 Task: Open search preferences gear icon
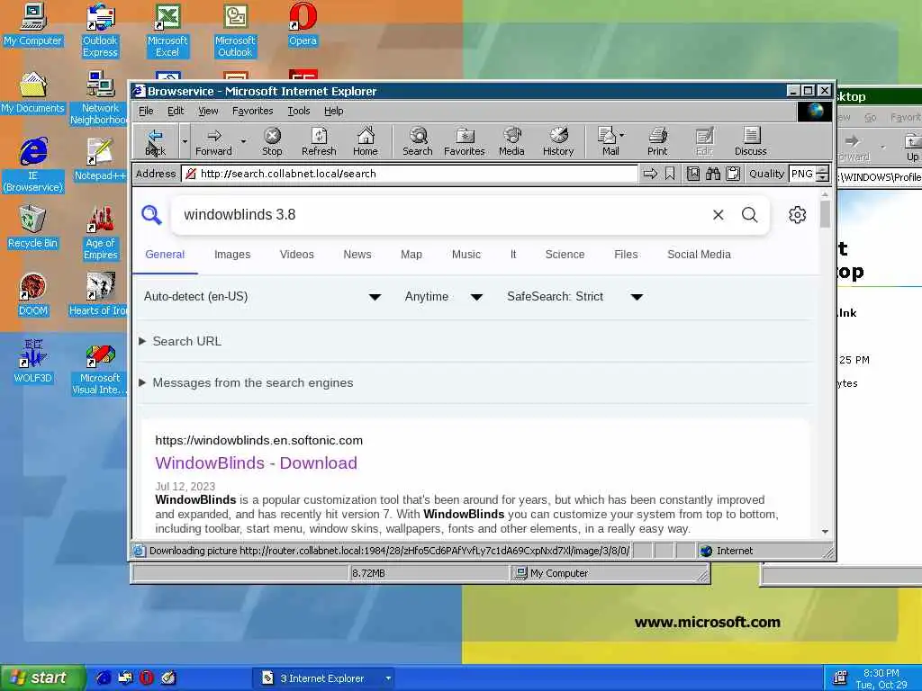tap(798, 214)
